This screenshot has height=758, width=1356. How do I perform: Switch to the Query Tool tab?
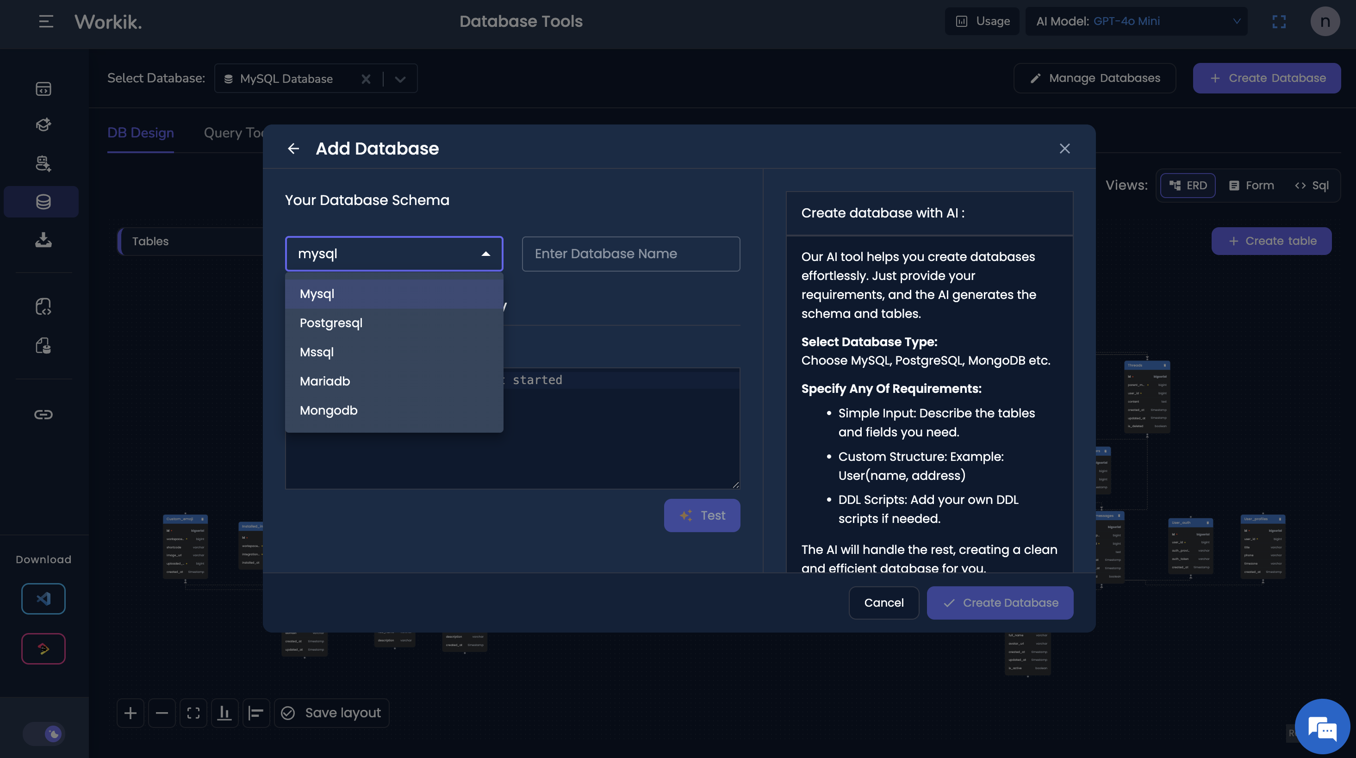click(234, 133)
